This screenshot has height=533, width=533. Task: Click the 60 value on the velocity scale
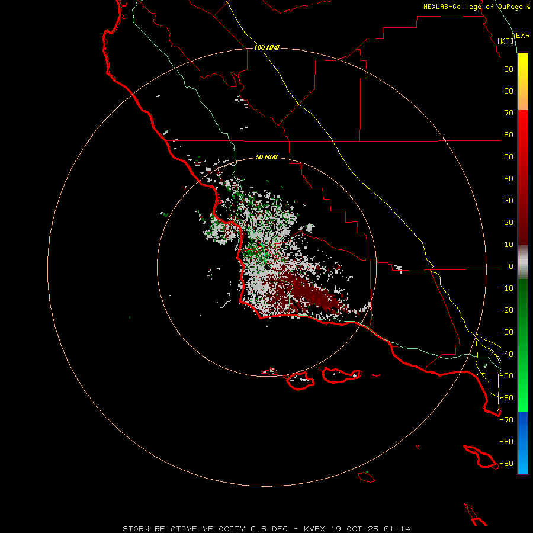pyautogui.click(x=509, y=135)
